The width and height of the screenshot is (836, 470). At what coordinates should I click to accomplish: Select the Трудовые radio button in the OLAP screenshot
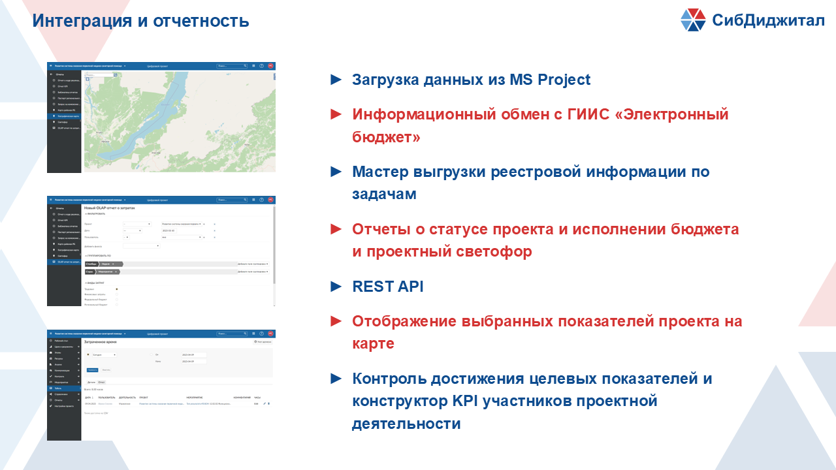(117, 289)
